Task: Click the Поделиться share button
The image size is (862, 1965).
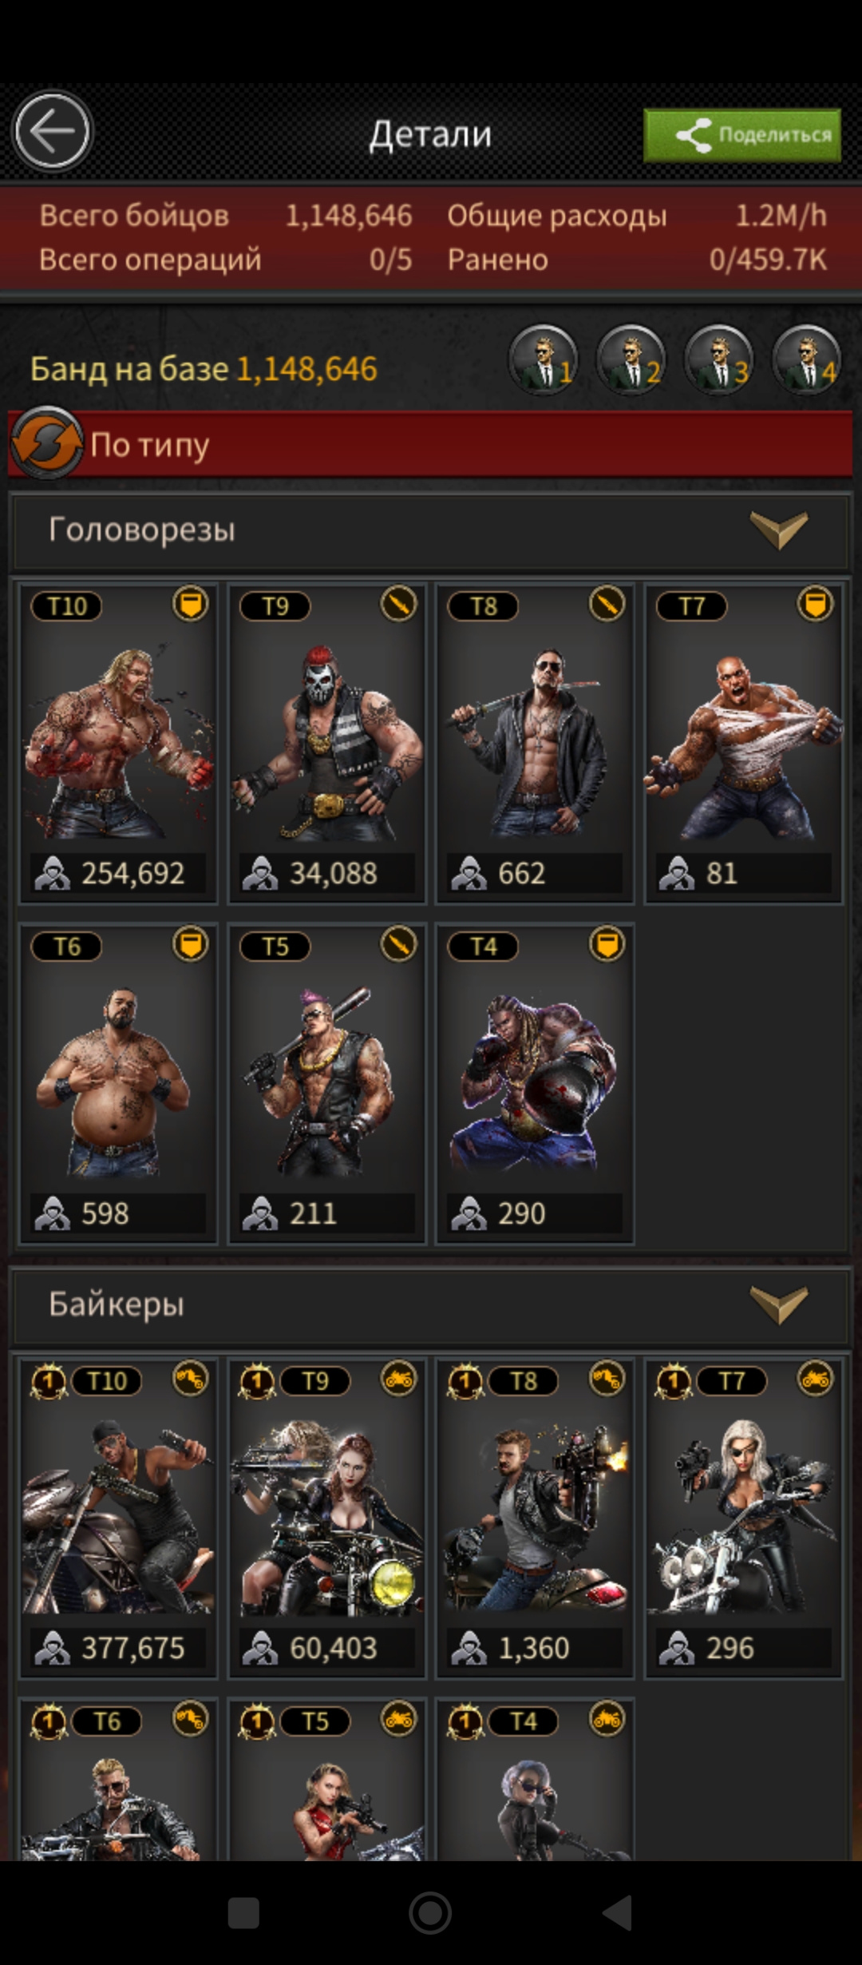Action: (742, 135)
